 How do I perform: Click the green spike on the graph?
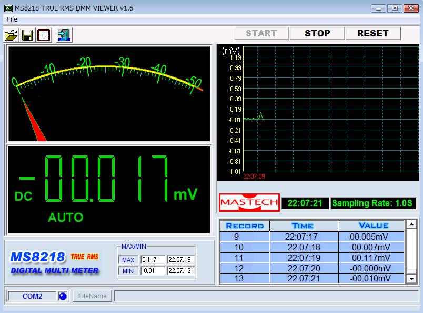[260, 116]
